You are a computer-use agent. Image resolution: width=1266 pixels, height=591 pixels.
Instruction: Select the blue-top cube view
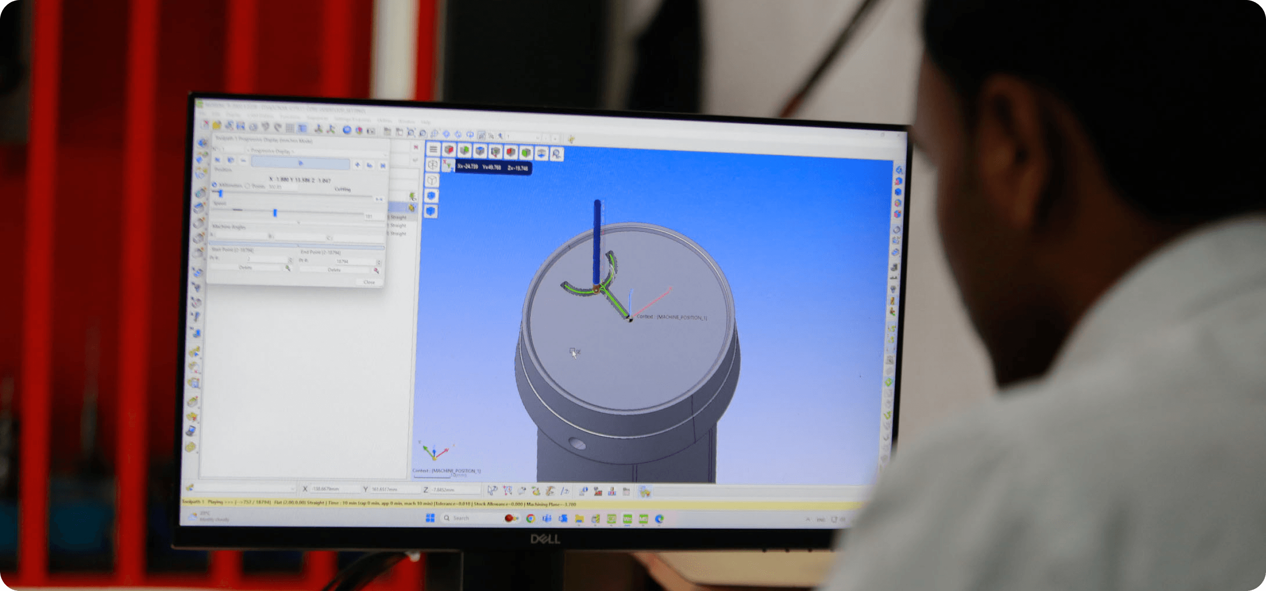[x=480, y=151]
